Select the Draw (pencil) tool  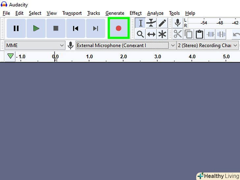click(x=162, y=23)
